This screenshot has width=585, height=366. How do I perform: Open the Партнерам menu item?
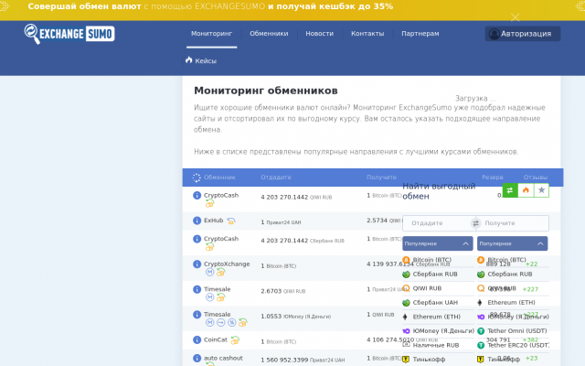click(420, 34)
